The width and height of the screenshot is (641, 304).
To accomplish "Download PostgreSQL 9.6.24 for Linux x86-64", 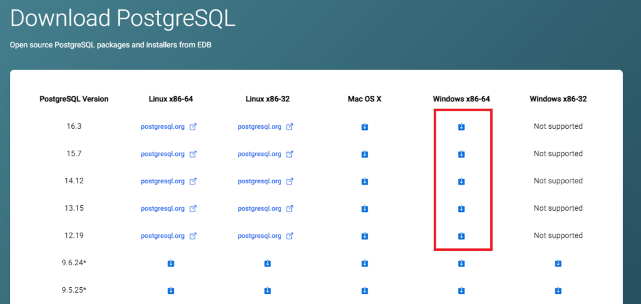I will pyautogui.click(x=171, y=263).
